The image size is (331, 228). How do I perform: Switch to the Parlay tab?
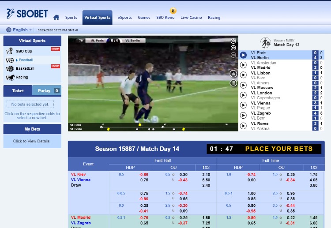44,91
